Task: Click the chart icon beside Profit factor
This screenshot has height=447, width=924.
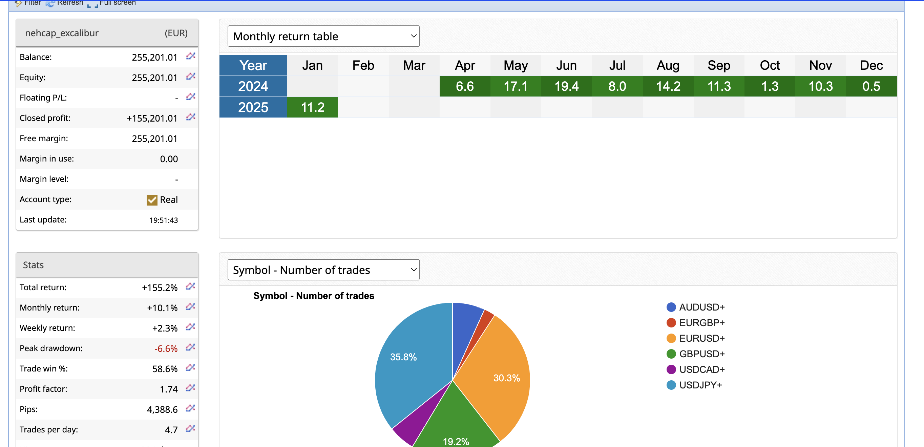Action: tap(190, 388)
